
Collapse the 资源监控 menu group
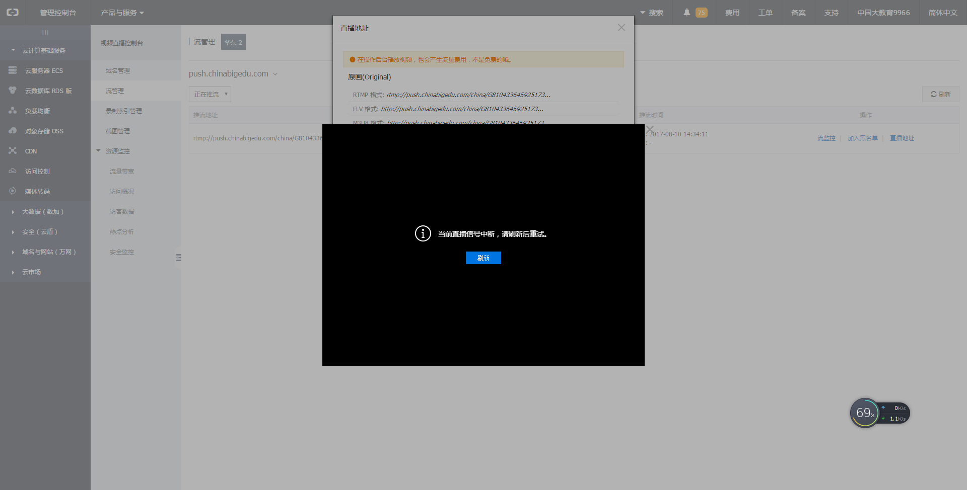99,151
